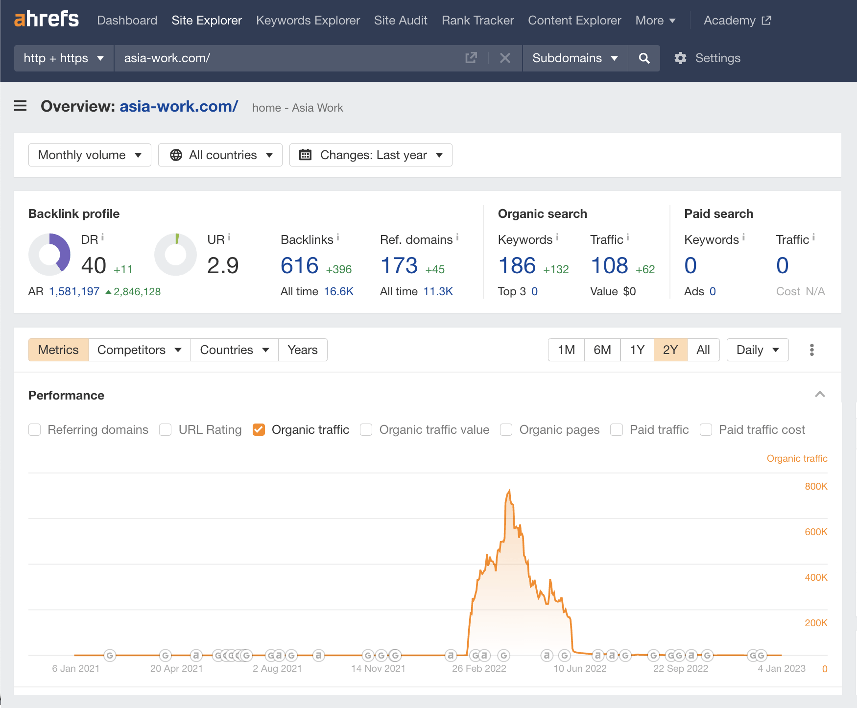Open the domain in a new tab
This screenshot has width=857, height=708.
(x=471, y=58)
